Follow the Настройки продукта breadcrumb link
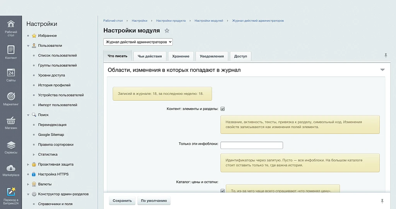Screen dimensions: 396x209 171,21
